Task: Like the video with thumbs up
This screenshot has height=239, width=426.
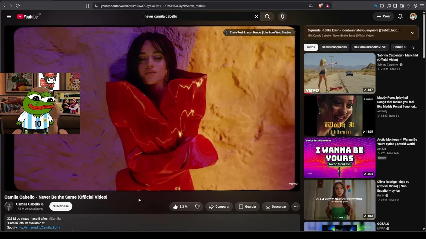Action: 180,207
